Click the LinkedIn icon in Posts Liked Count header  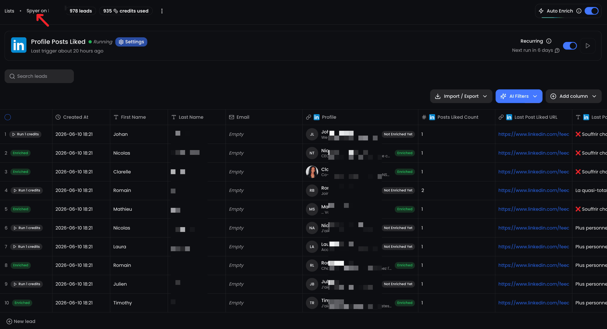[432, 117]
